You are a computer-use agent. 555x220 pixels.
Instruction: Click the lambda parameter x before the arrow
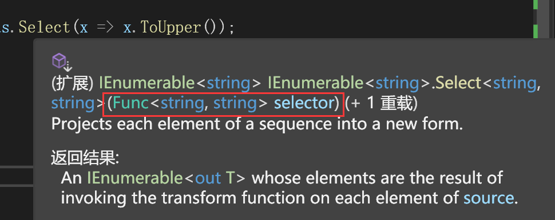(x=83, y=28)
